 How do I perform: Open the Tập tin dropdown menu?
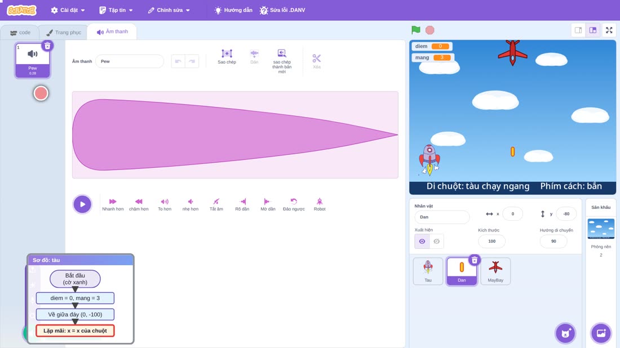[116, 10]
